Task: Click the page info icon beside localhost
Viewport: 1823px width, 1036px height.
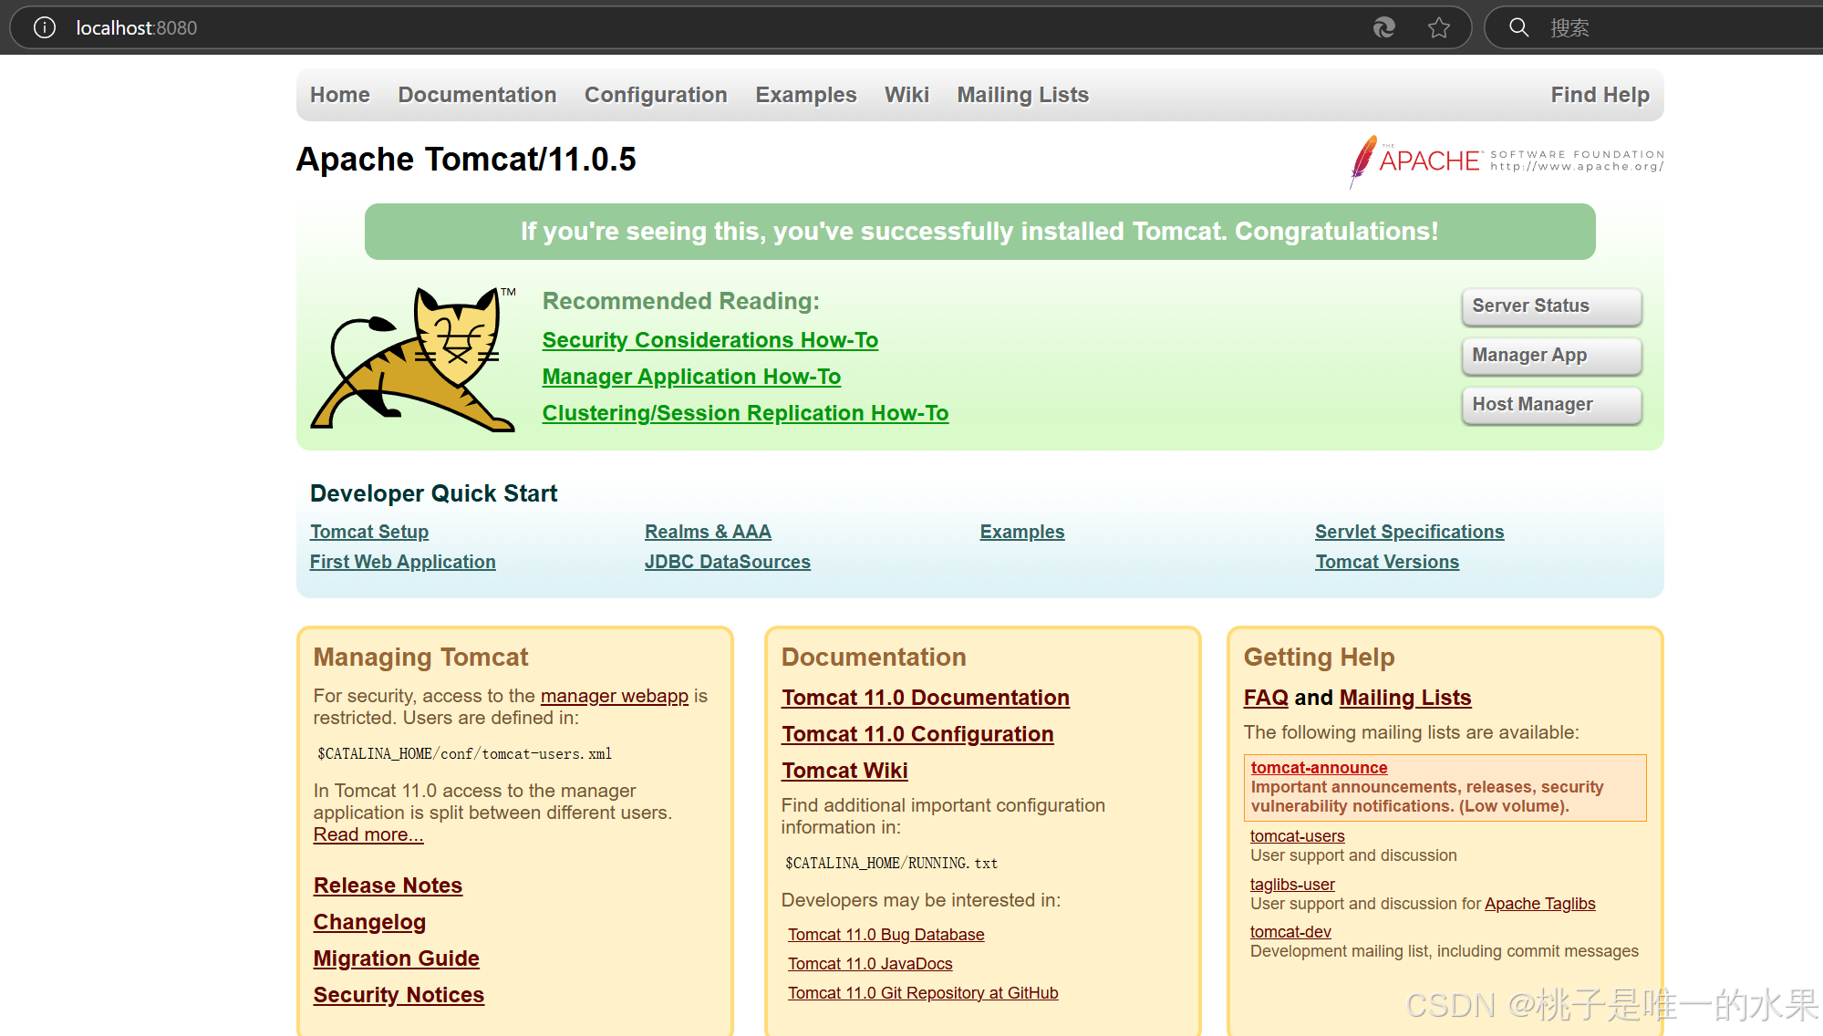Action: tap(43, 27)
